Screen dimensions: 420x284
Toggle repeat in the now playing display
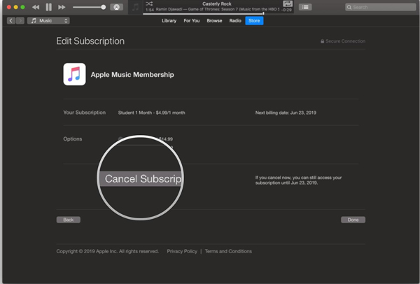click(x=288, y=3)
